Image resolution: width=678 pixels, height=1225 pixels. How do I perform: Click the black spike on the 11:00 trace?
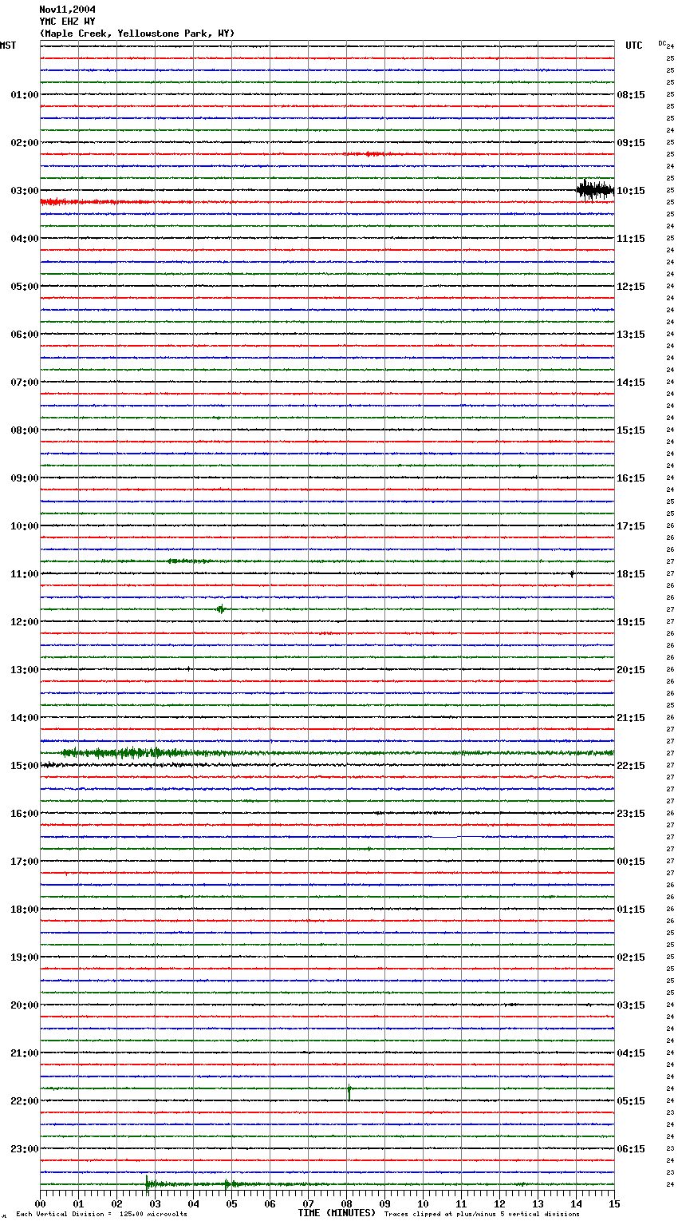point(572,574)
